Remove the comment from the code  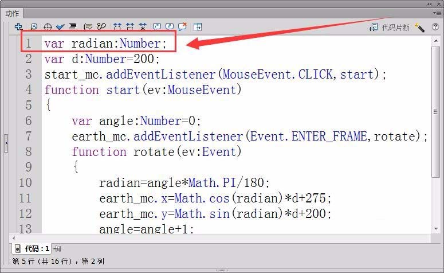(x=182, y=26)
